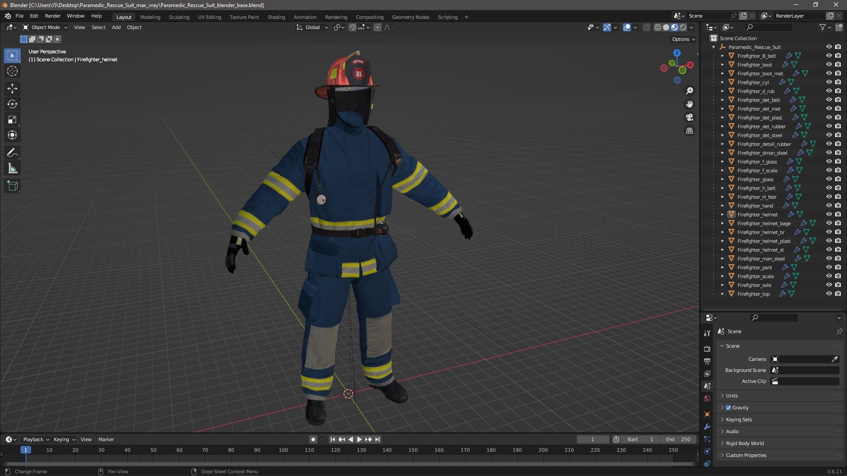Open Global transform orientation dropdown
Screen dimensions: 847x476
pyautogui.click(x=312, y=27)
